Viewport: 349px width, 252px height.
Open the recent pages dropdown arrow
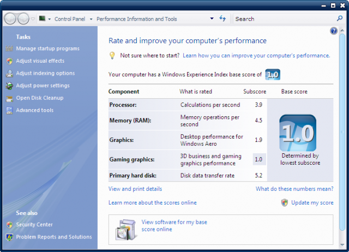click(33, 19)
